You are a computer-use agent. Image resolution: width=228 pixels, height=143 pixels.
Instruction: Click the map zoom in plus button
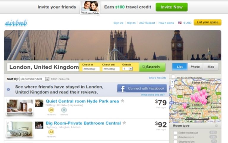click(172, 82)
